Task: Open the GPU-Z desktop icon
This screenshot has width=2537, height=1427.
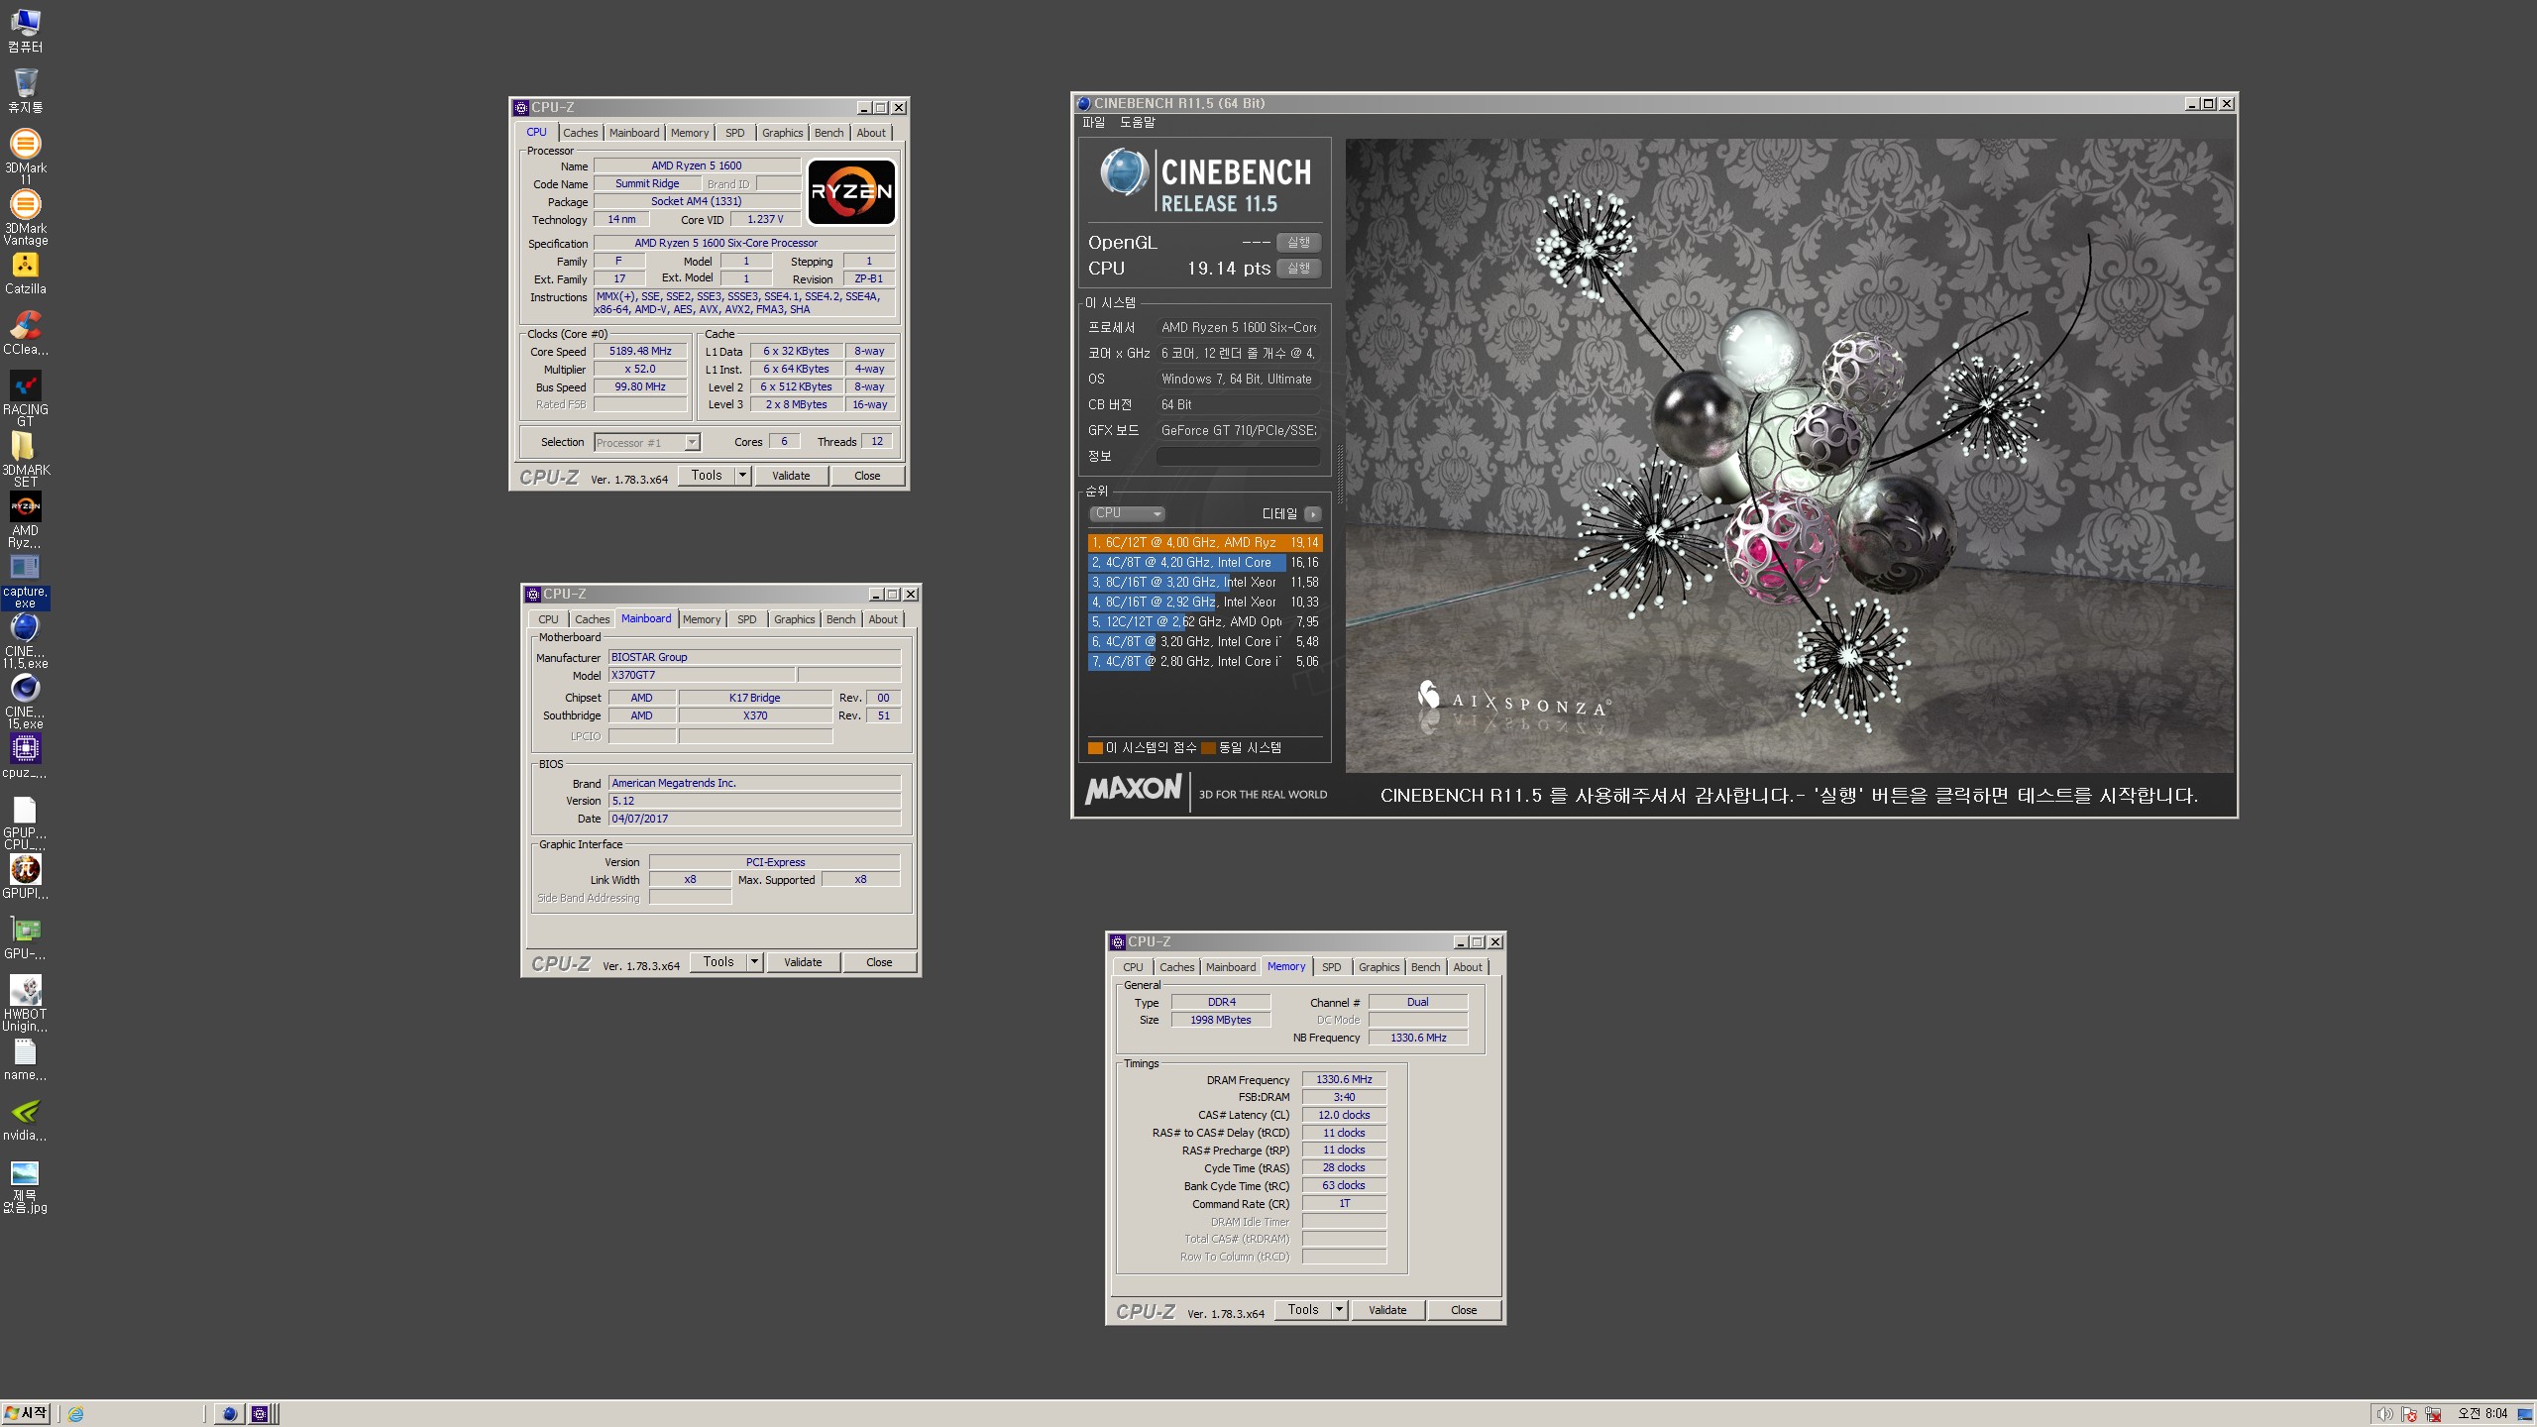Action: [x=25, y=937]
